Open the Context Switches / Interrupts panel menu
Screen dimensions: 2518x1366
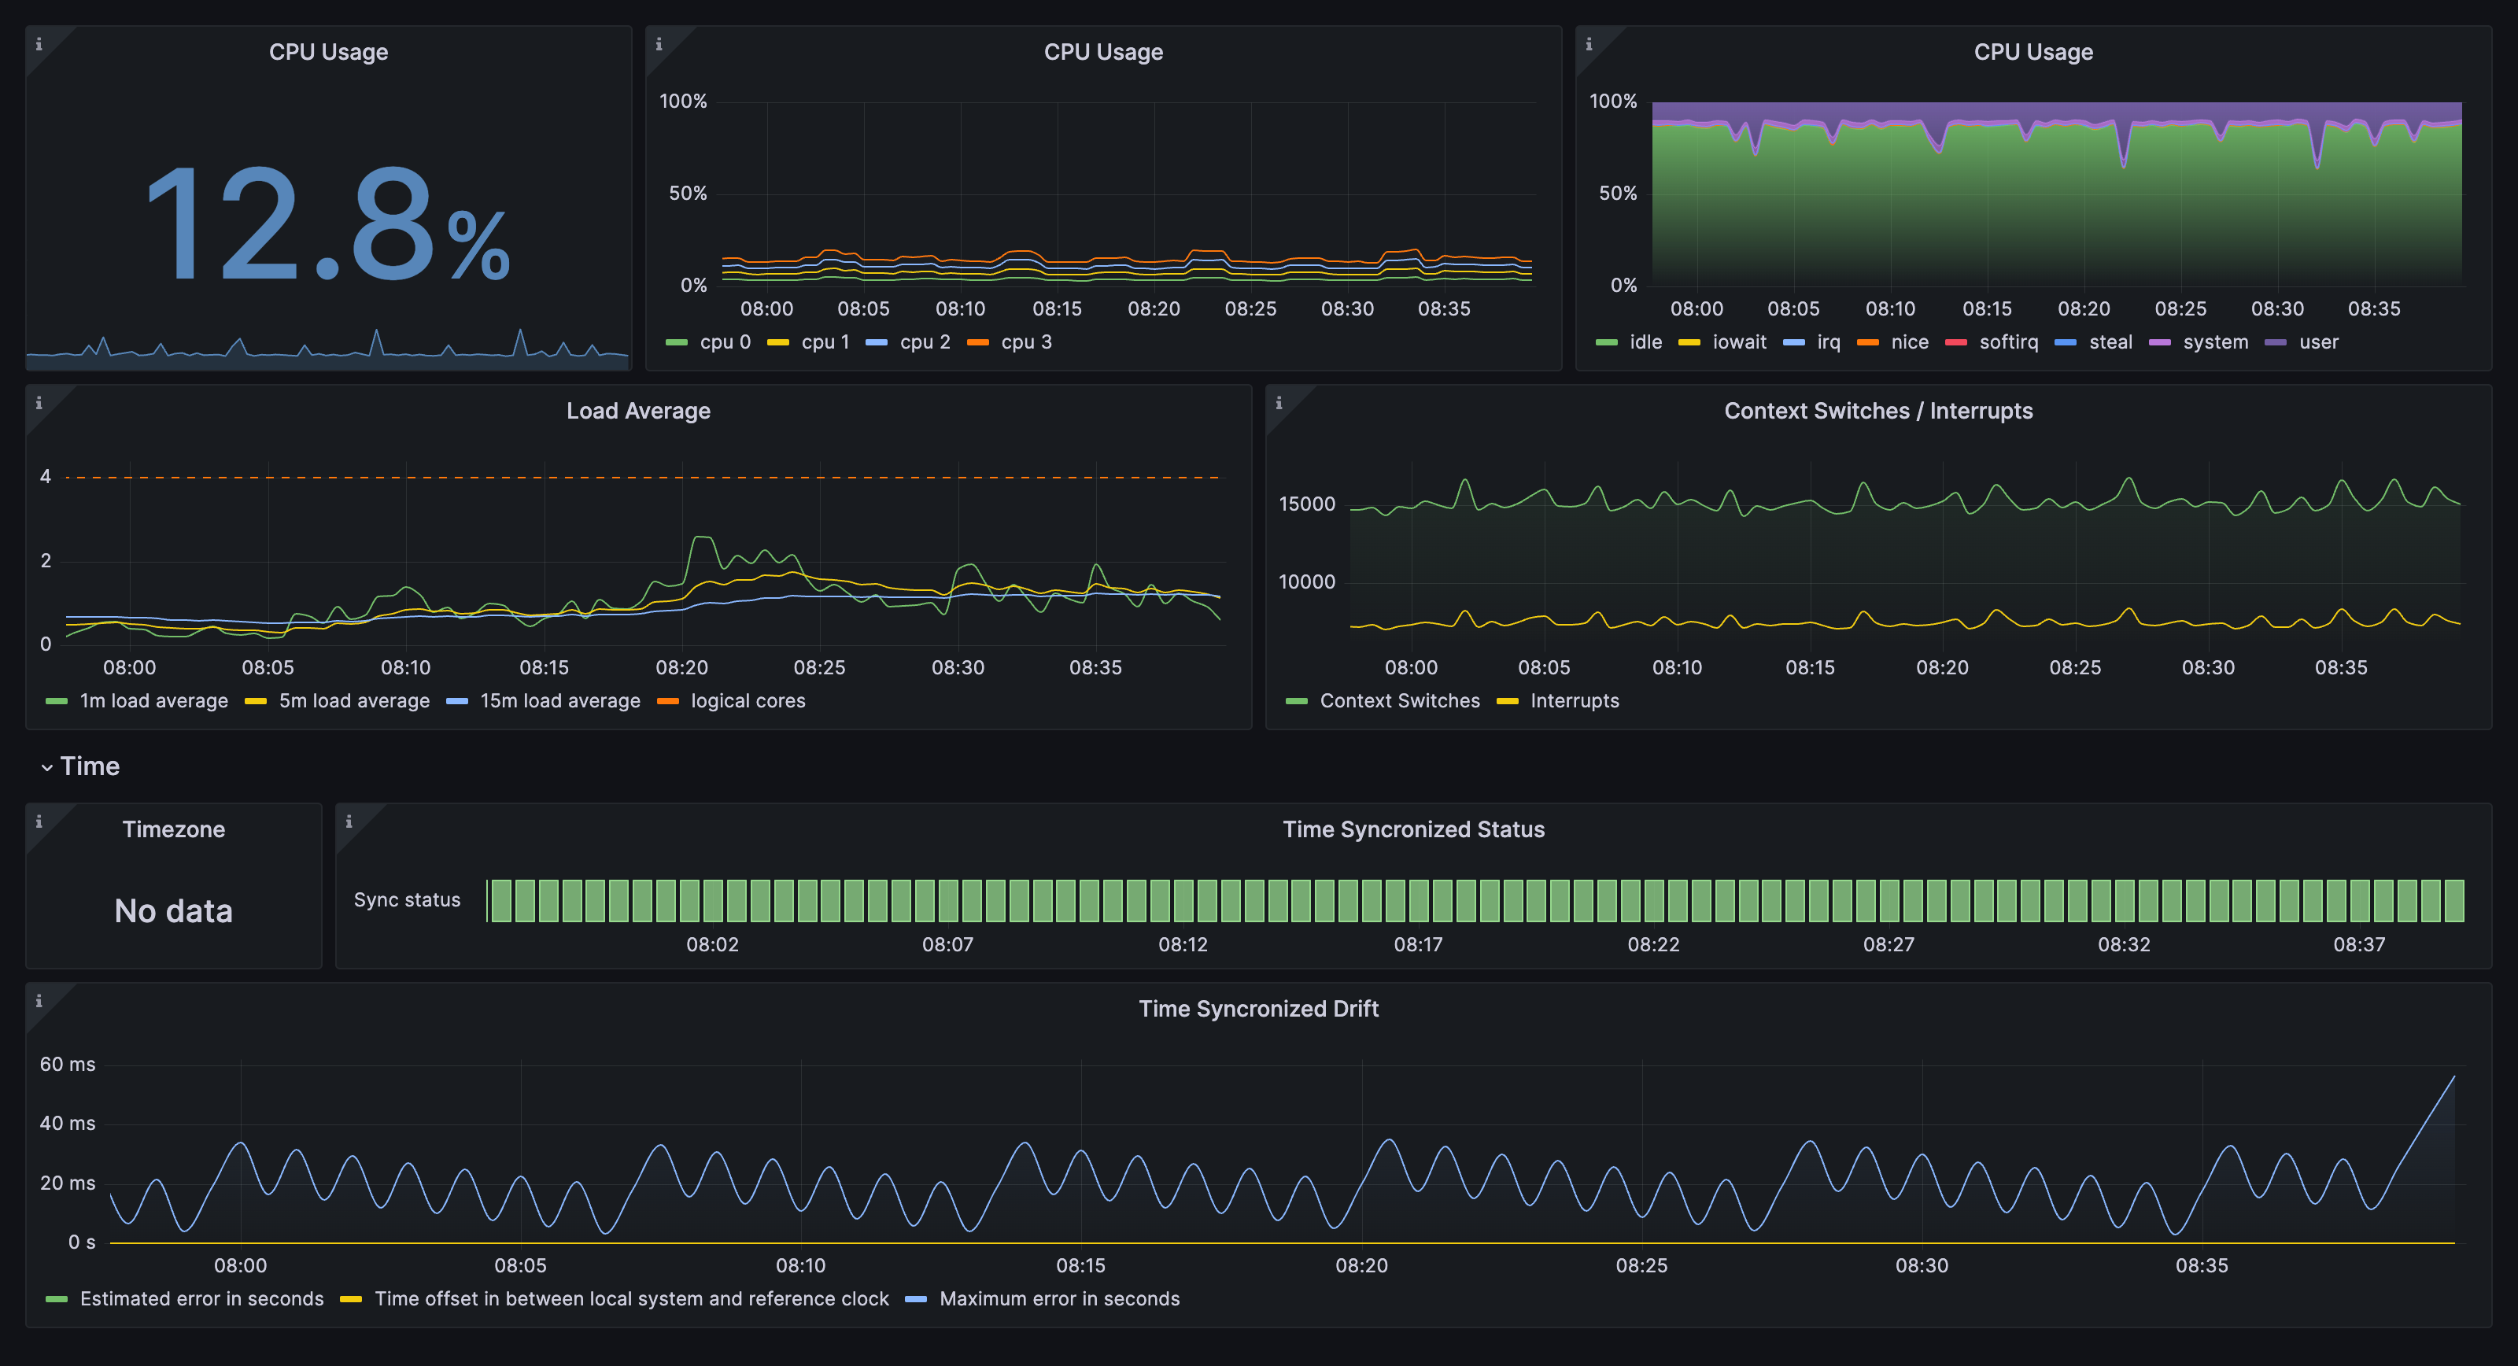1877,411
